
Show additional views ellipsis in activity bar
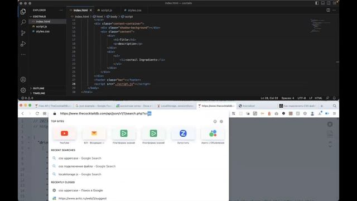[x=23, y=55]
